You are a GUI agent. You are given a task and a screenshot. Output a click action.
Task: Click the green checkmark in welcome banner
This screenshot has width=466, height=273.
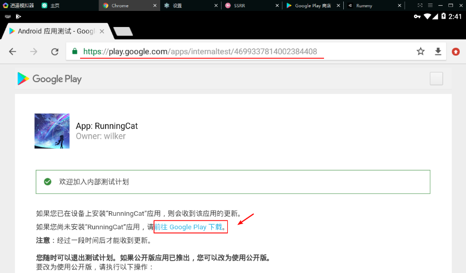click(x=47, y=182)
